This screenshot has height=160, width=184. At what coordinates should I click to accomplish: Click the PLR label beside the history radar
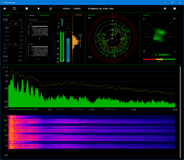point(90,57)
